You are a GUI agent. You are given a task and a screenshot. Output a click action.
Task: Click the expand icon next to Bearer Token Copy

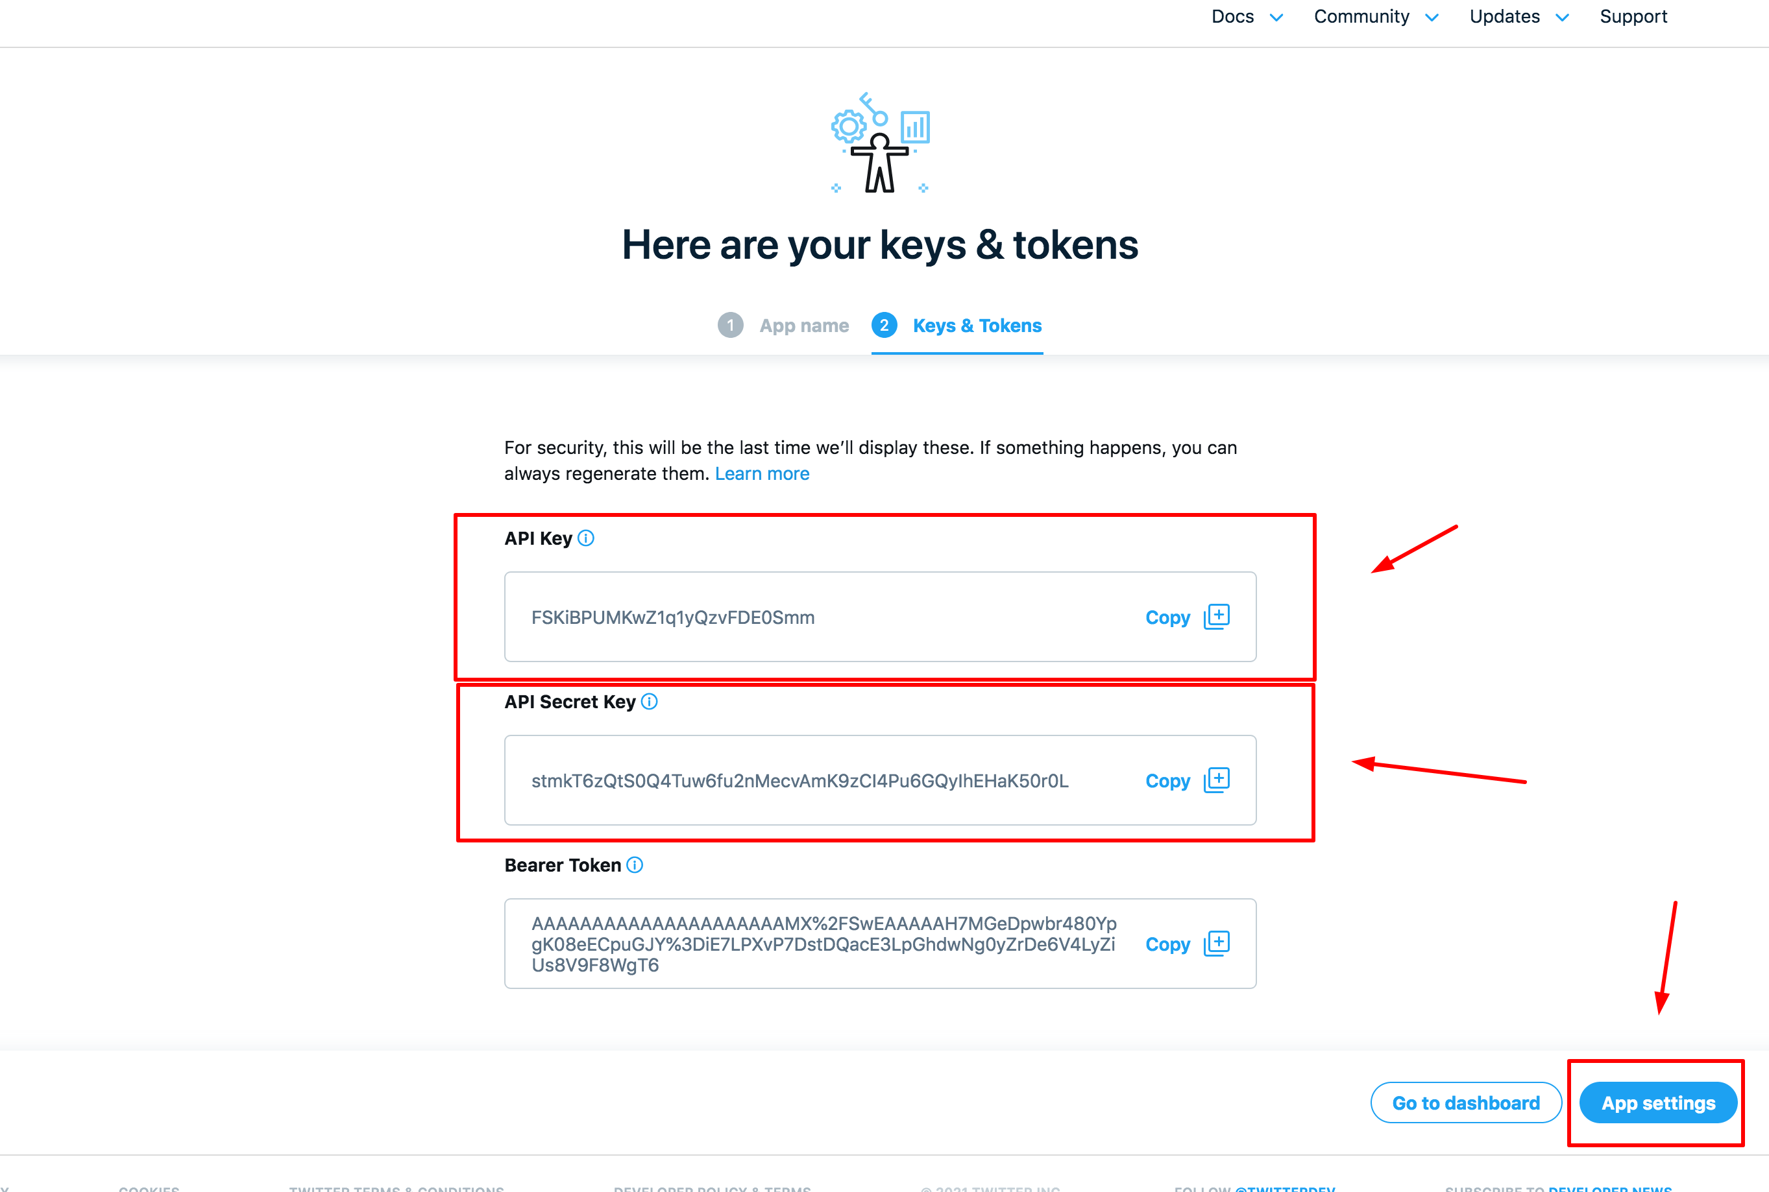[x=1218, y=943]
